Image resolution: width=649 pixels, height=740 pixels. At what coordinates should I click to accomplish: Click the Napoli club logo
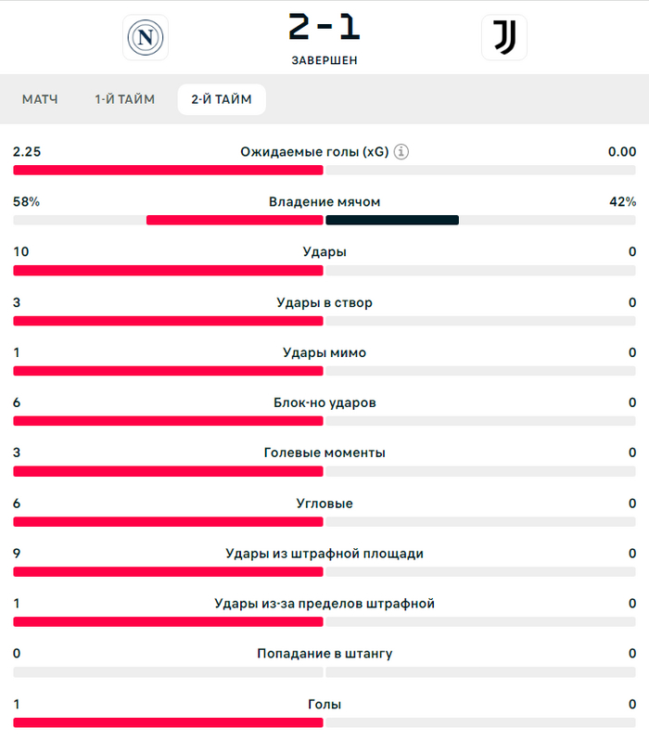146,38
